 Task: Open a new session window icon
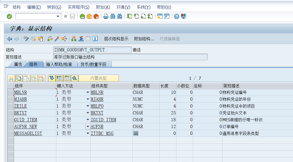click(x=160, y=16)
